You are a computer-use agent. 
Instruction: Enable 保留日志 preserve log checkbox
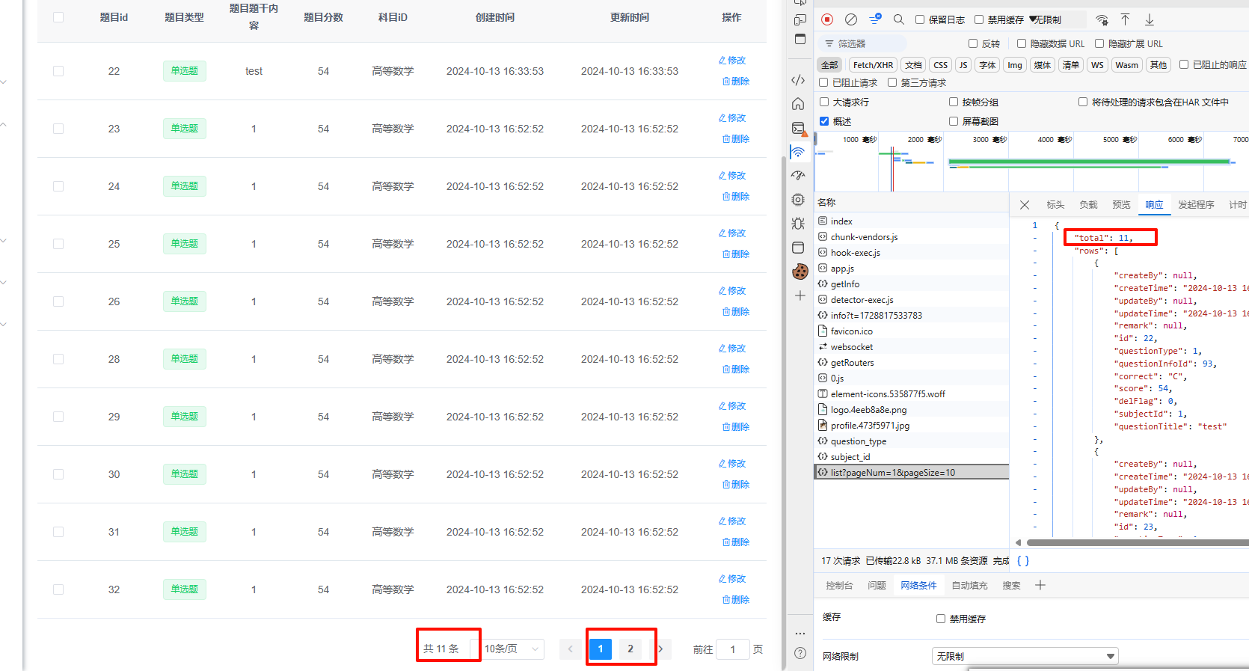(x=920, y=20)
